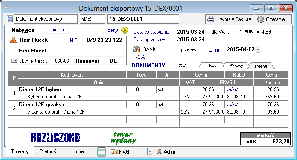Click the Utwórz e-Fakturę button
Screen dimensions: 297x160
click(x=229, y=19)
